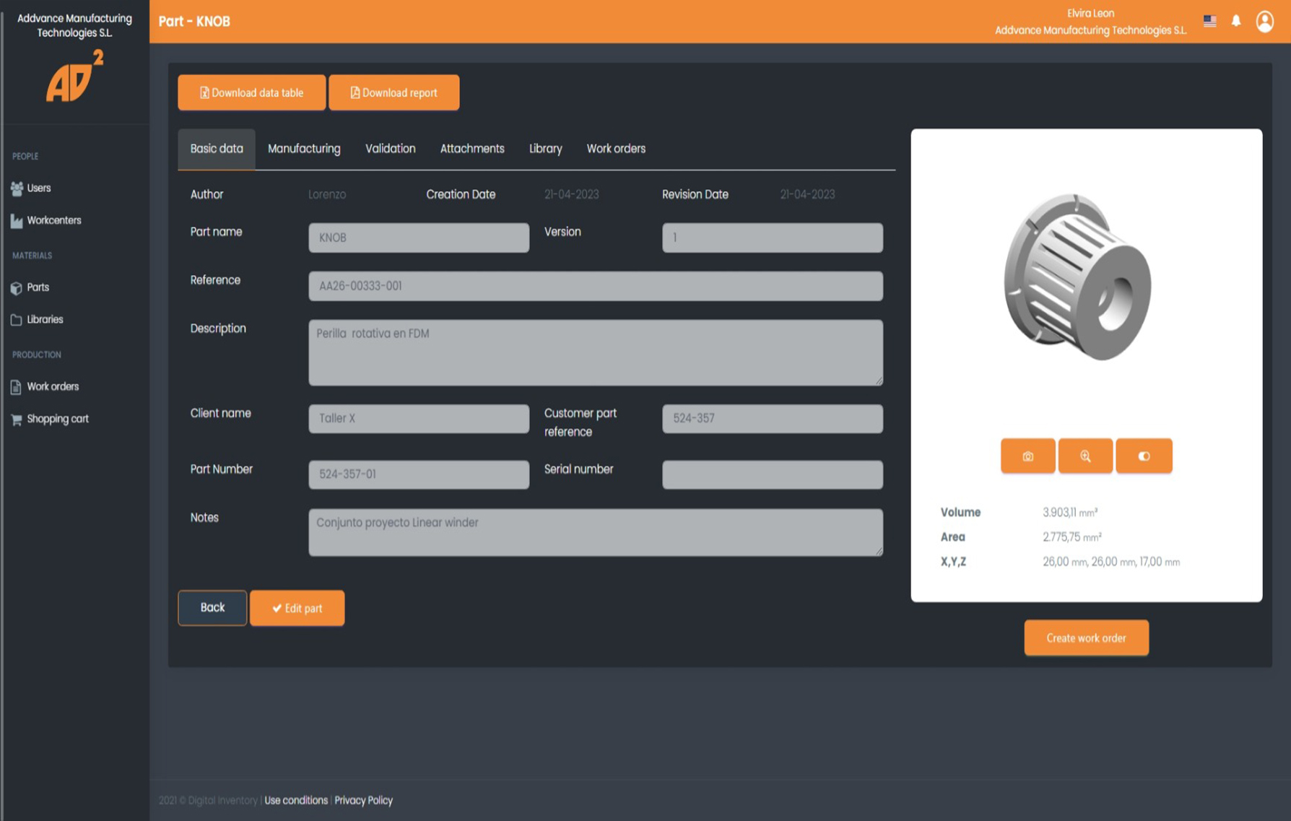Click the Edit part button
This screenshot has width=1291, height=821.
297,608
